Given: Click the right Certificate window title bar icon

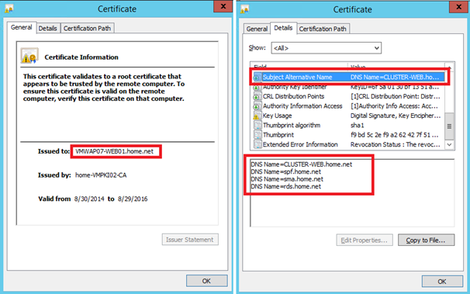Looking at the screenshot, I should pyautogui.click(x=244, y=9).
